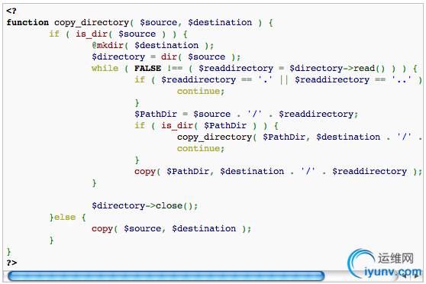This screenshot has height=284, width=426.
Task: Click the closing '?>' PHP tag
Action: (11, 263)
